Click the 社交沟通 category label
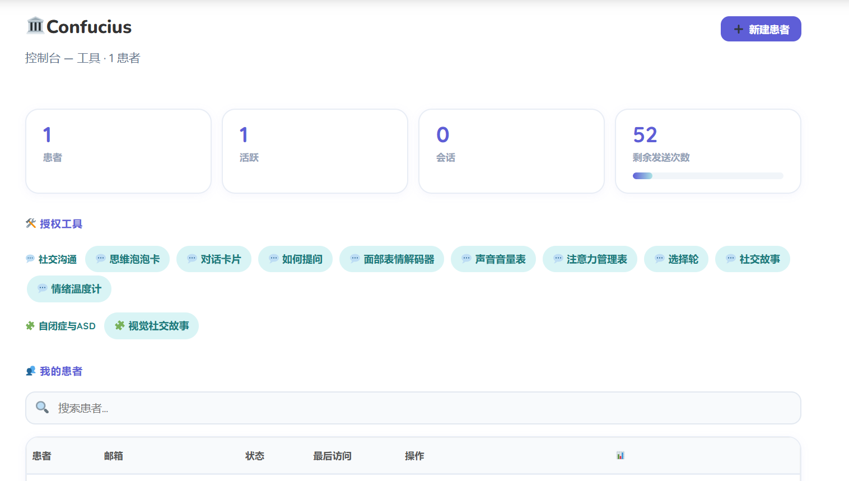Image resolution: width=849 pixels, height=481 pixels. pos(58,259)
